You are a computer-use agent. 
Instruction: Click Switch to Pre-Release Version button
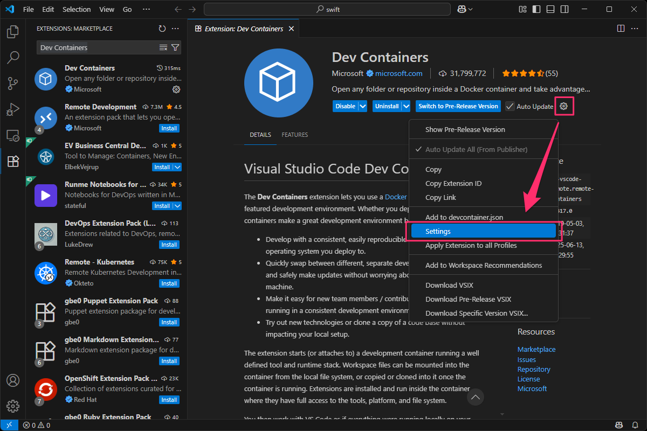click(458, 106)
